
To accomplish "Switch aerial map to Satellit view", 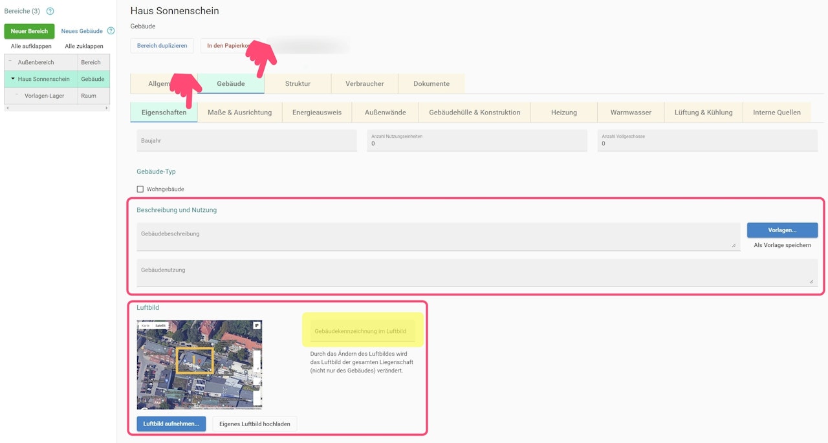I will point(160,325).
